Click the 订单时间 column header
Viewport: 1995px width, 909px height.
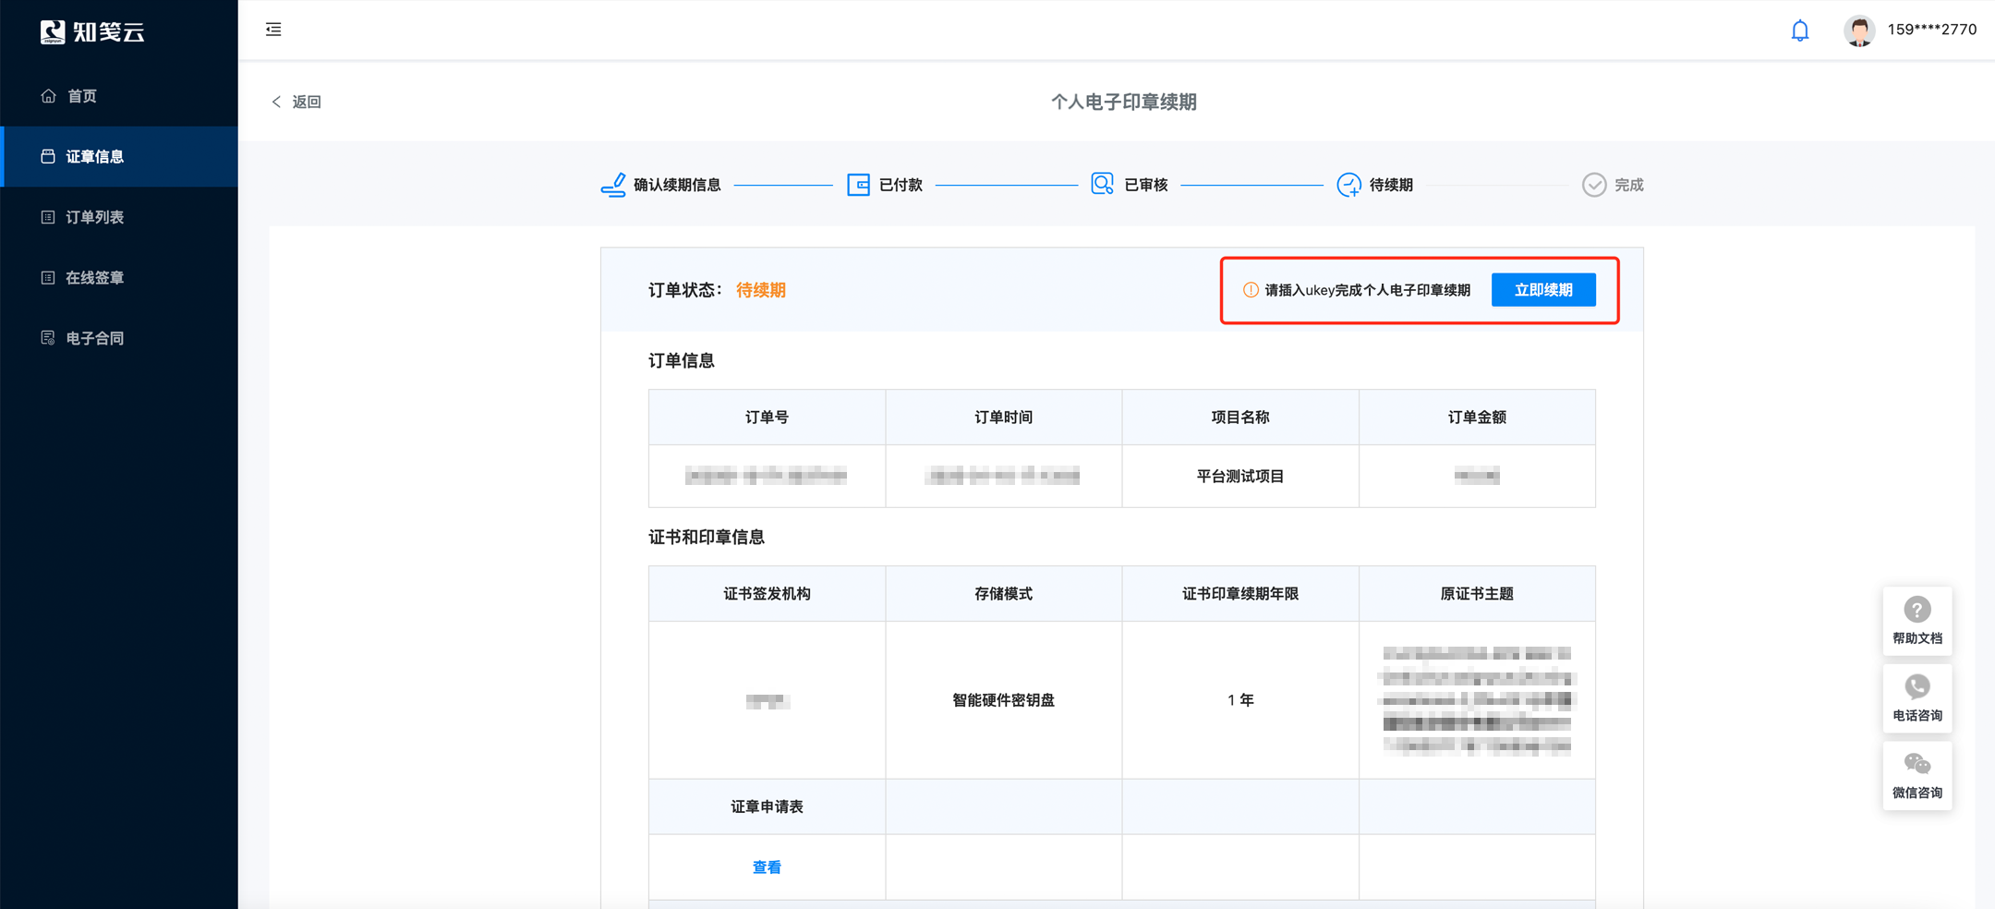coord(1004,418)
